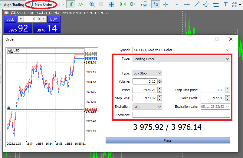Increase Volume using the dialog's up stepper
This screenshot has width=243, height=158.
[x=160, y=80]
